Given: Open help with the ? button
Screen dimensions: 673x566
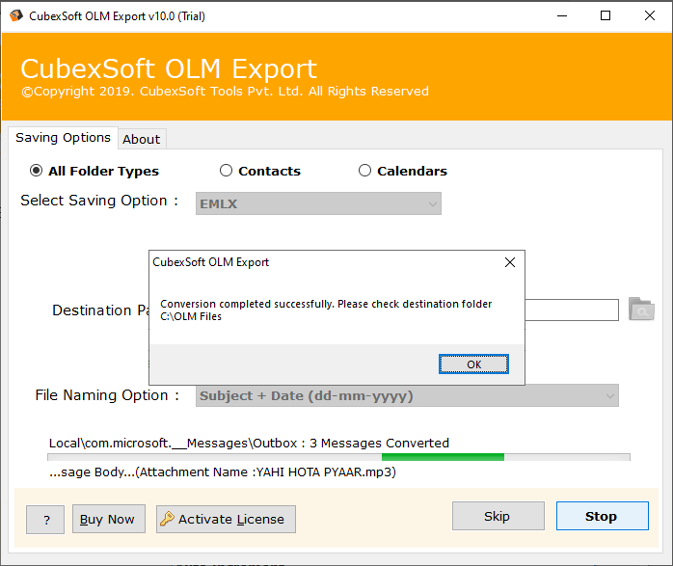Looking at the screenshot, I should pos(45,520).
